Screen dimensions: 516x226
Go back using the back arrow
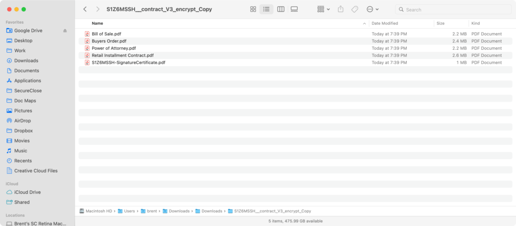[85, 10]
